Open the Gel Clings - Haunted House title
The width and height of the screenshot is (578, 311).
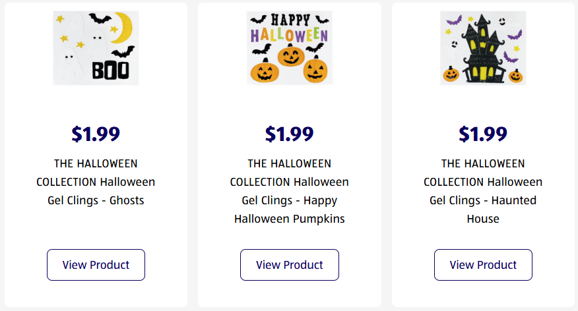tap(483, 191)
